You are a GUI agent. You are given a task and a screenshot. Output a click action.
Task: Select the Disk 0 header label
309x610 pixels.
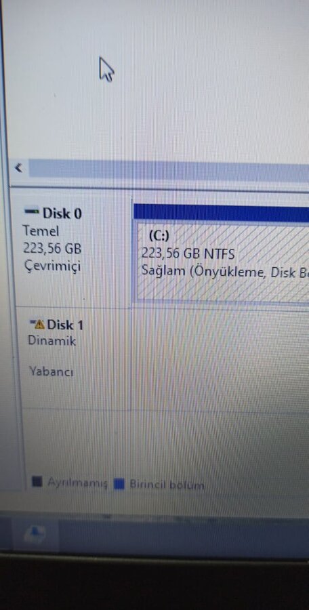pos(62,213)
